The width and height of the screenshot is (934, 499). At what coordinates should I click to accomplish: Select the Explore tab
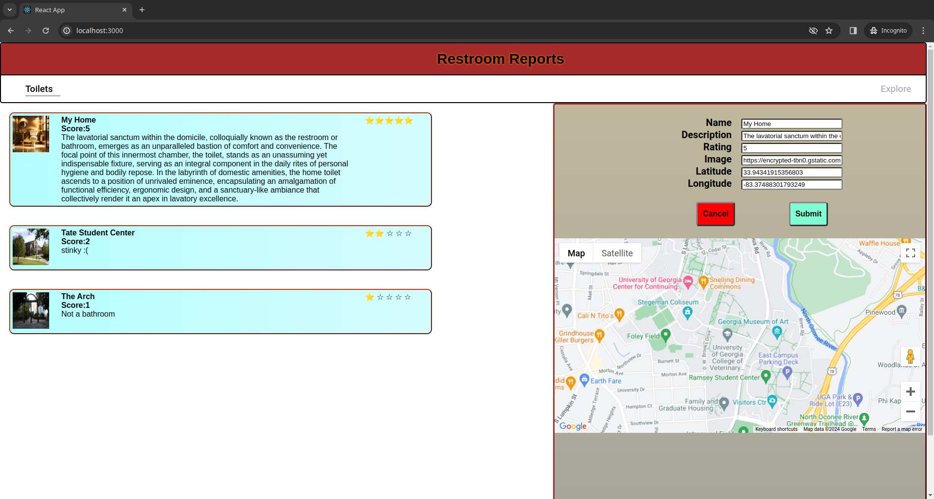coord(896,89)
